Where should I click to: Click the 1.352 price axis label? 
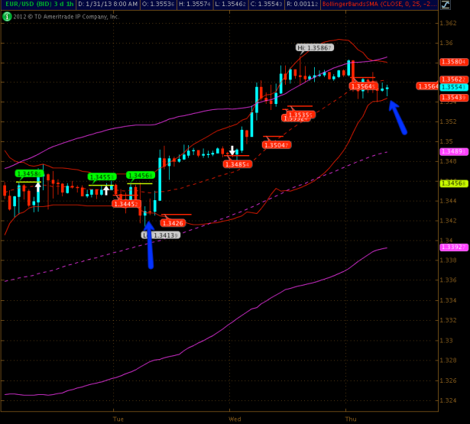click(448, 121)
